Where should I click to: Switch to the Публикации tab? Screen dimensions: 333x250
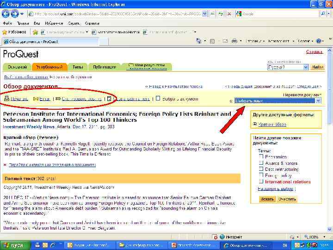105,67
